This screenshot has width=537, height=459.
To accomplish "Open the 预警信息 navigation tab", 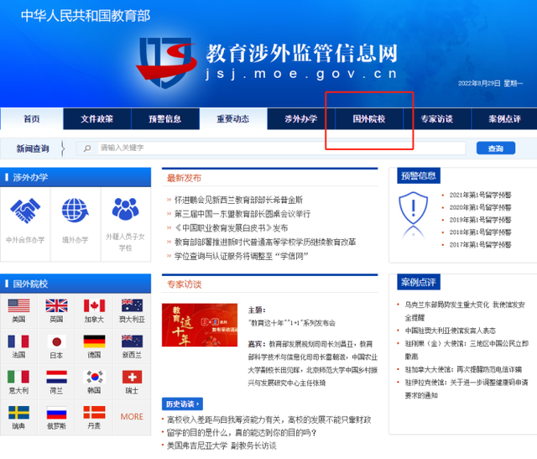I will tap(165, 119).
